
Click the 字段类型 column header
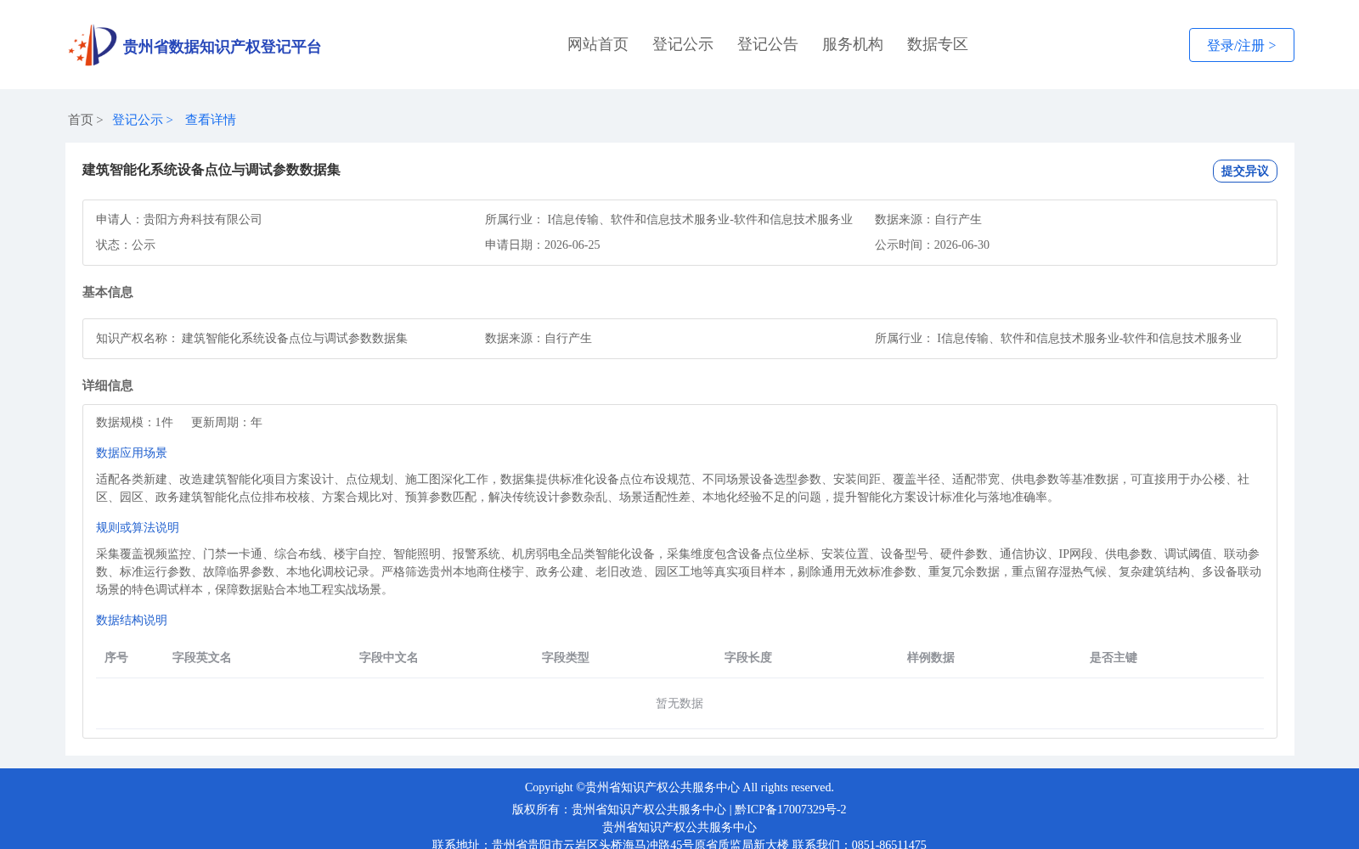tap(566, 657)
